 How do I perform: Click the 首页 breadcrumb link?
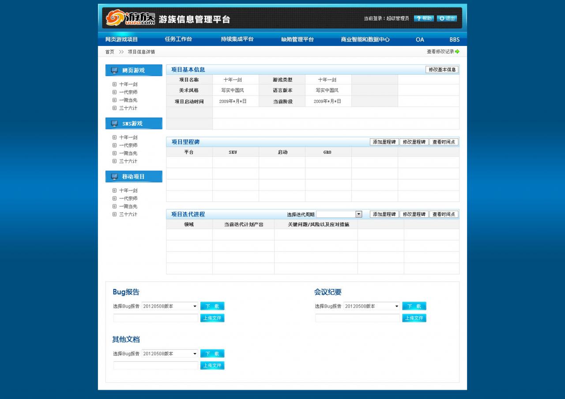pyautogui.click(x=109, y=52)
